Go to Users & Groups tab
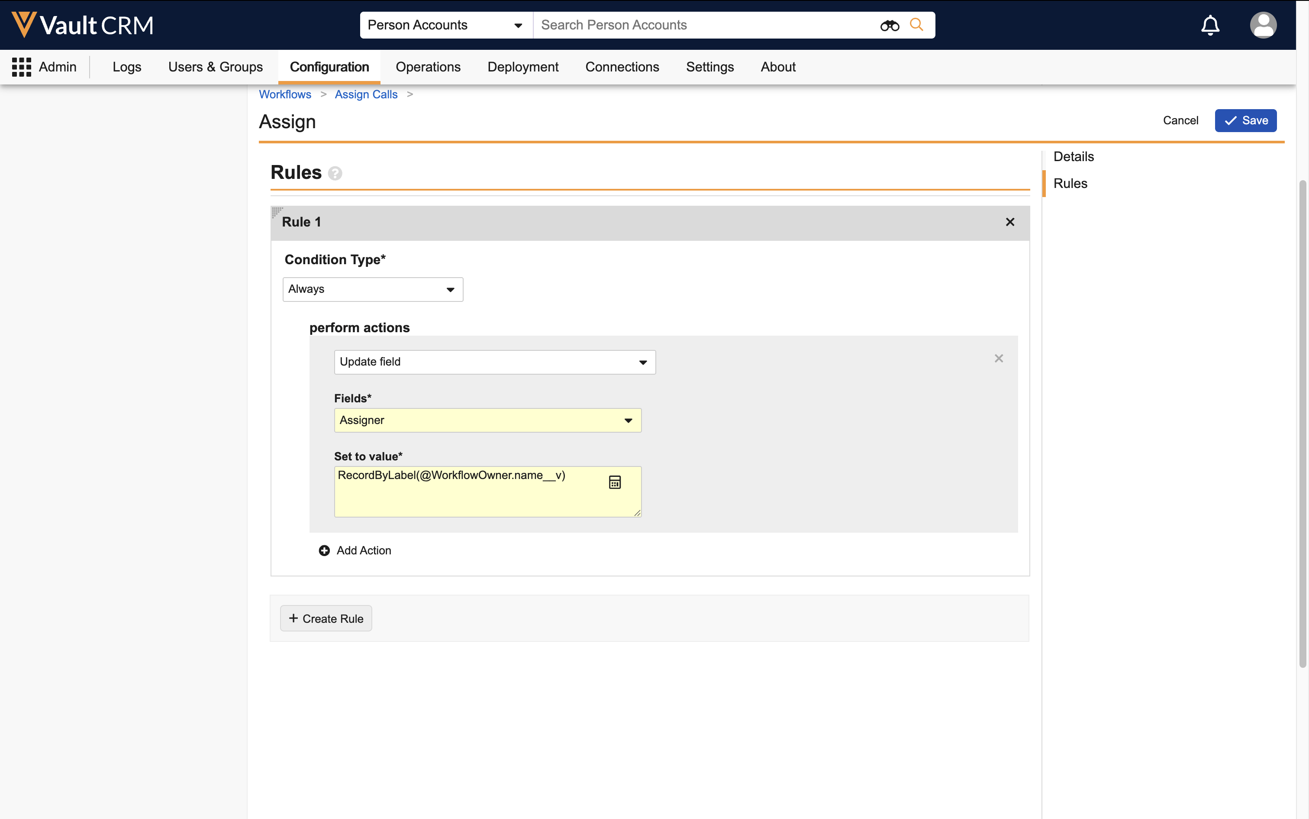This screenshot has width=1309, height=819. point(215,67)
